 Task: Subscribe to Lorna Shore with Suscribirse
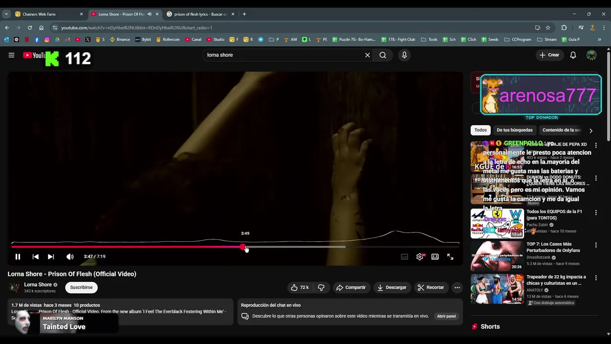82,288
